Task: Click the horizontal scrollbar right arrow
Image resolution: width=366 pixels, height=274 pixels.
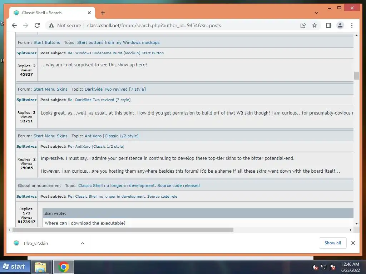Action: pos(350,230)
